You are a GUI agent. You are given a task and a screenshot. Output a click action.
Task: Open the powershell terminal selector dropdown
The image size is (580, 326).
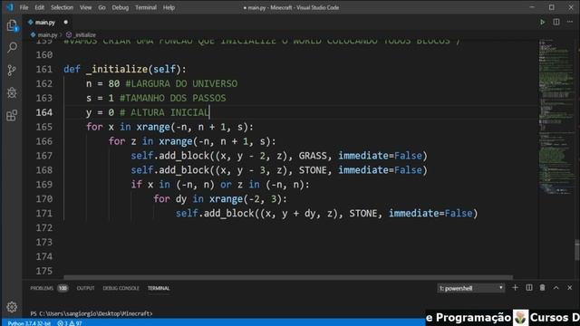[470, 288]
